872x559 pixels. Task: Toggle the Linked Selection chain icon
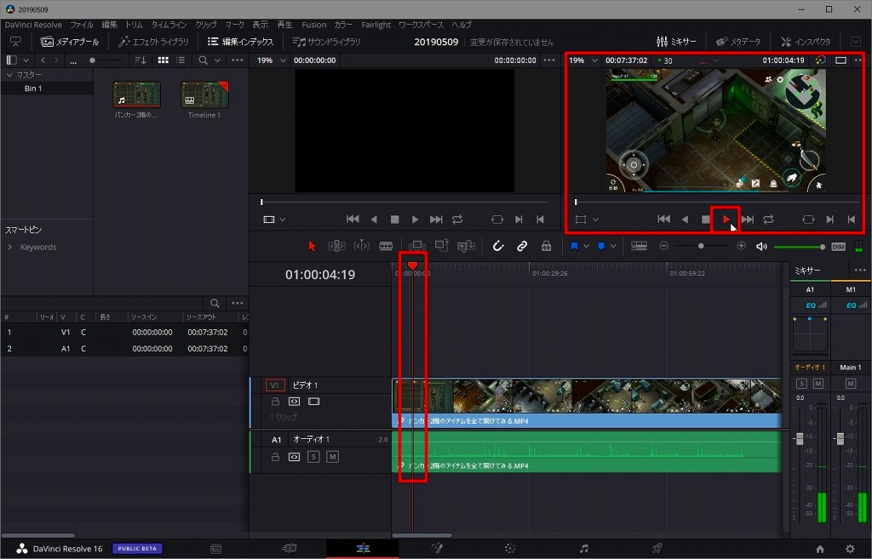point(522,246)
